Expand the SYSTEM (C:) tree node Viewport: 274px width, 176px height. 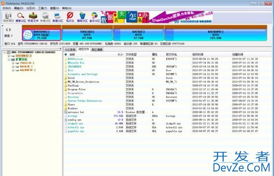point(9,56)
